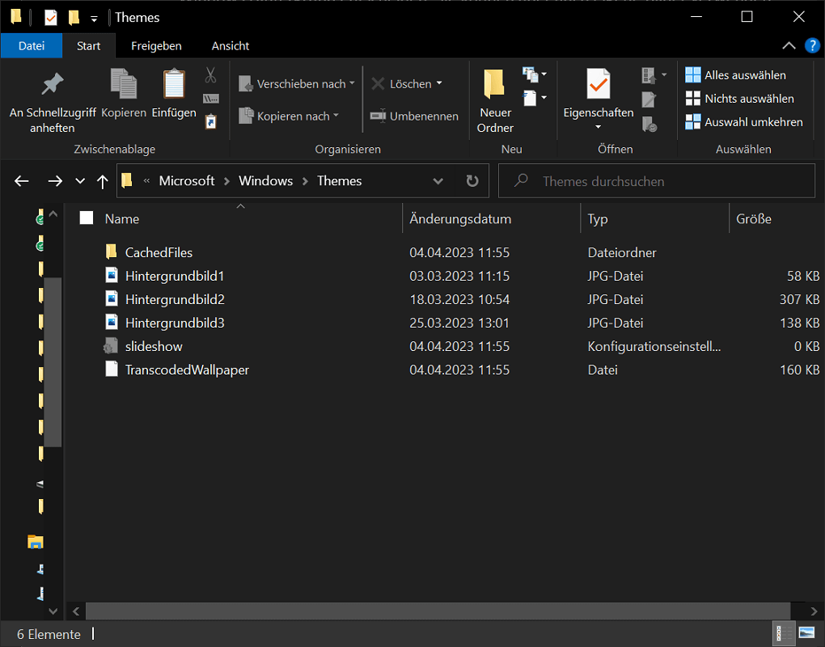Switch to details view in status bar

(x=784, y=633)
